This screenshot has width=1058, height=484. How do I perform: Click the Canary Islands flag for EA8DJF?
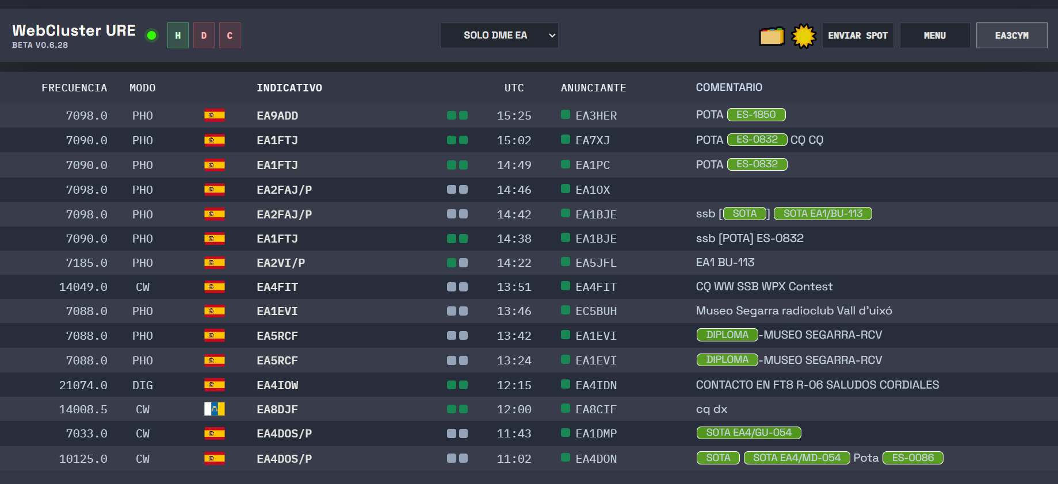pos(214,409)
